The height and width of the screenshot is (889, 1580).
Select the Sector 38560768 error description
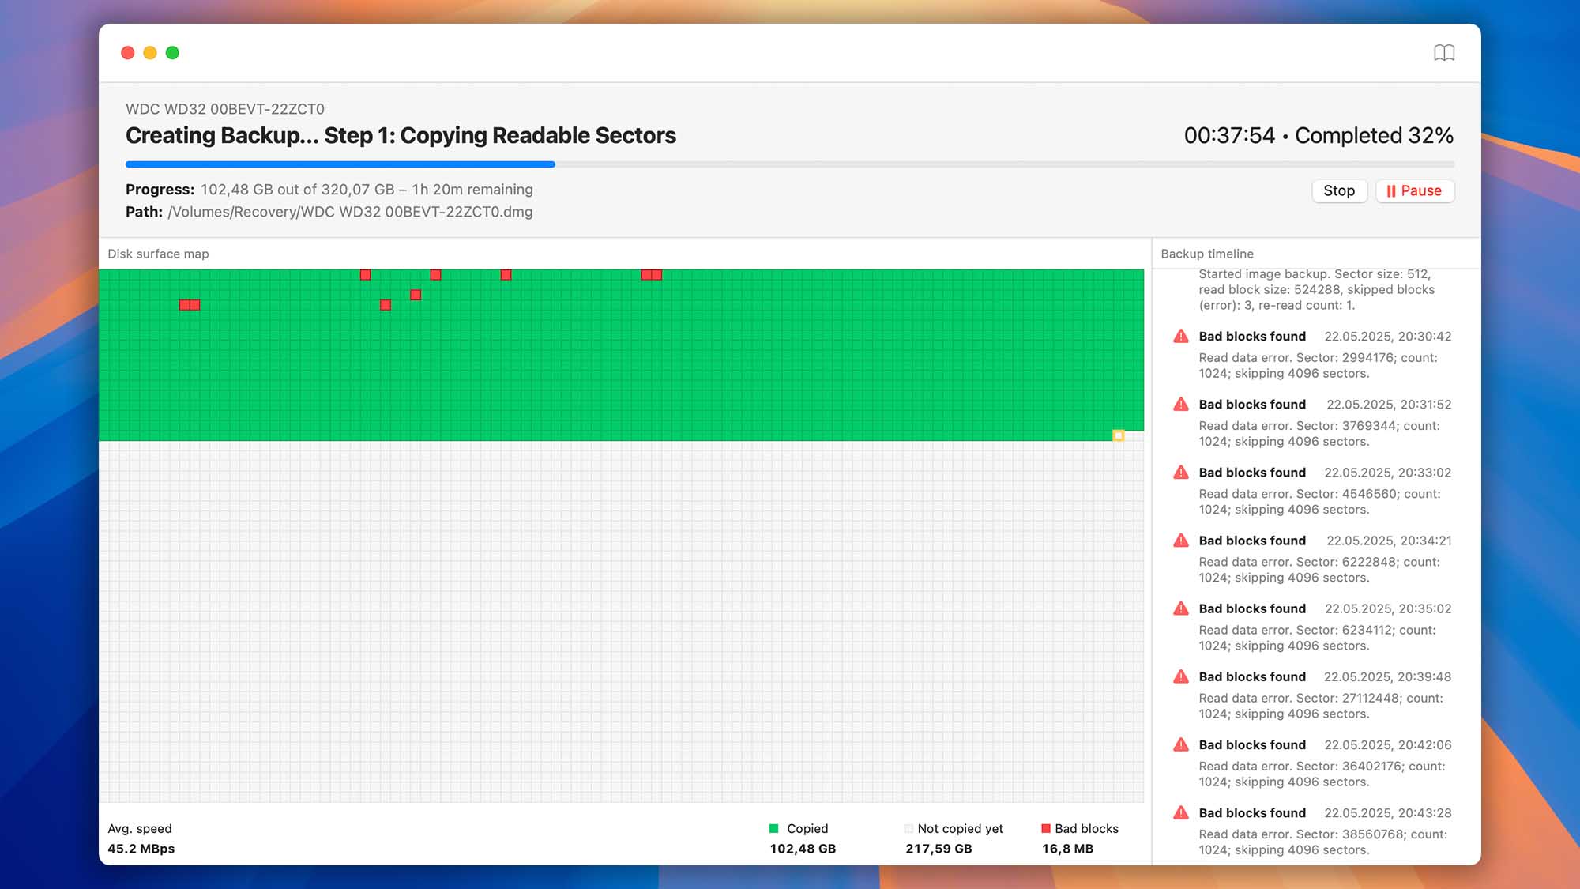pos(1322,841)
